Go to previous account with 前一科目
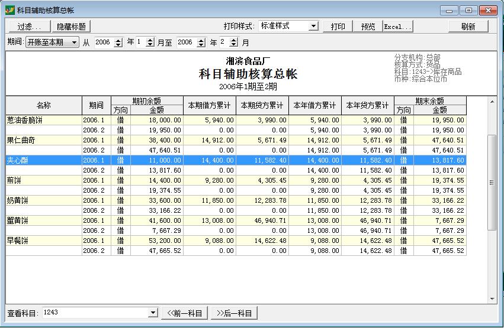 click(x=184, y=313)
